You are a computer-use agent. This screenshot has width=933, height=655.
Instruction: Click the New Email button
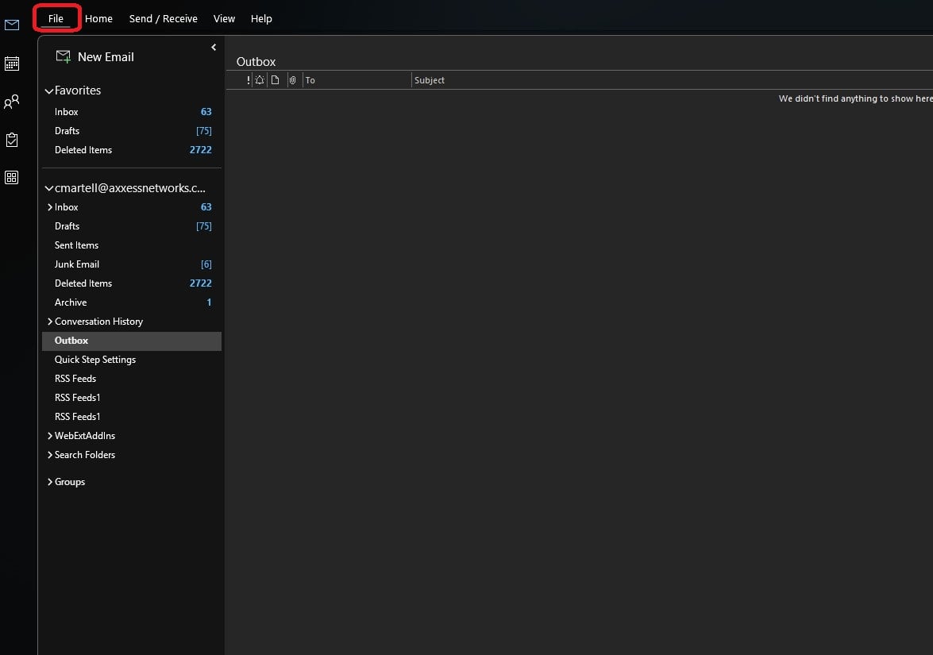pos(94,57)
